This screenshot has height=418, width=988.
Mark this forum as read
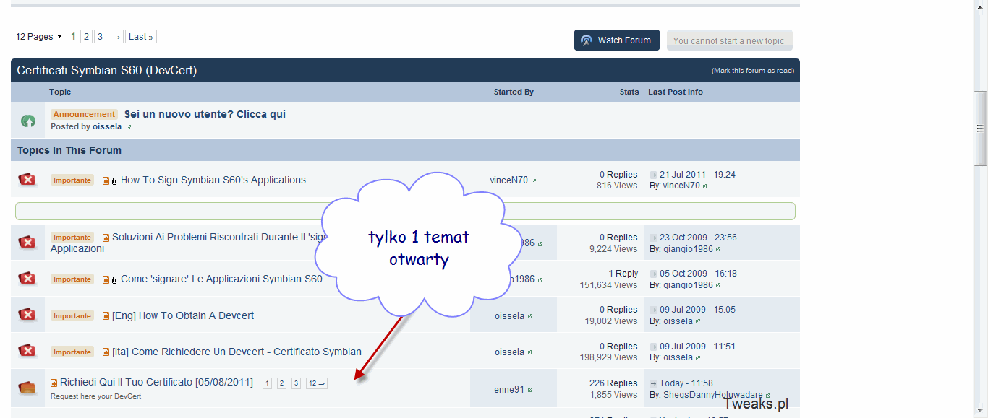[753, 71]
